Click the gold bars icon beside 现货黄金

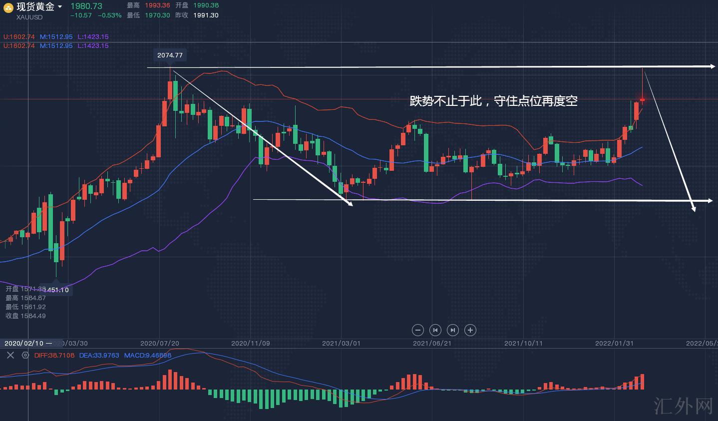point(8,7)
